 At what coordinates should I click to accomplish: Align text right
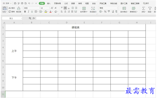click(69, 12)
